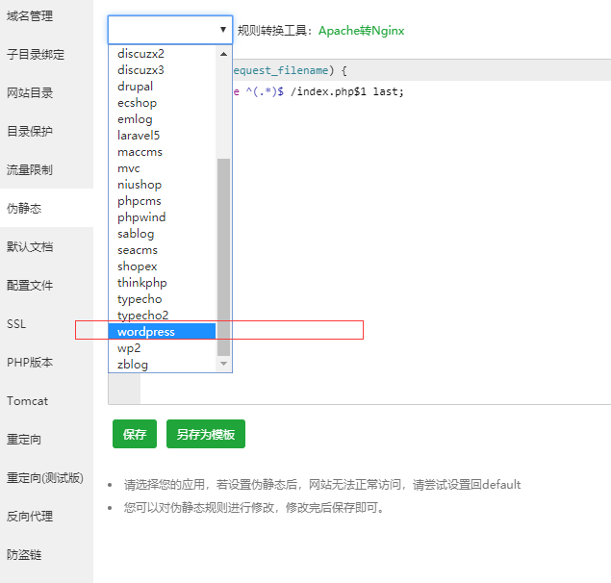Open the Apache转Nginx conversion link

point(361,31)
